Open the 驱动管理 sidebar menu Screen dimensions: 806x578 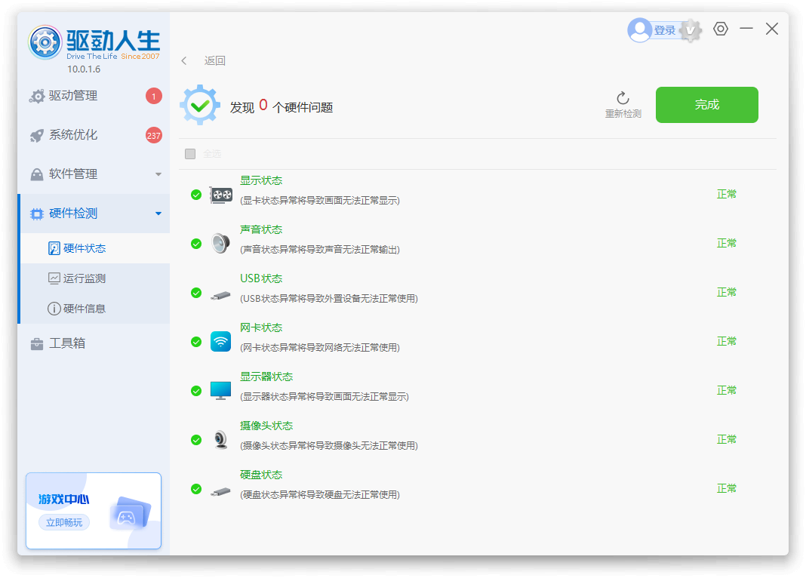click(73, 96)
